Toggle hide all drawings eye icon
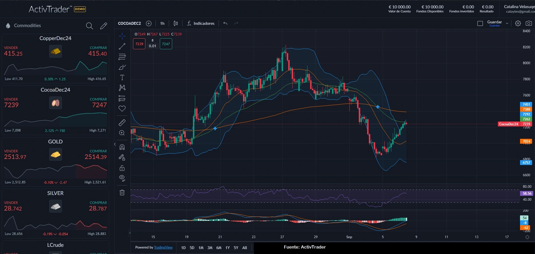Viewport: 535px width, 254px height. click(x=122, y=178)
